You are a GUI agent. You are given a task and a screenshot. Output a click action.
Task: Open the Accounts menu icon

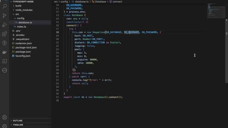point(5,117)
